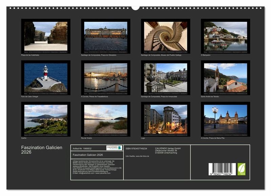The image size is (271, 196).
Task: Open the Praza da Inmaculata photo
Action: (166, 77)
